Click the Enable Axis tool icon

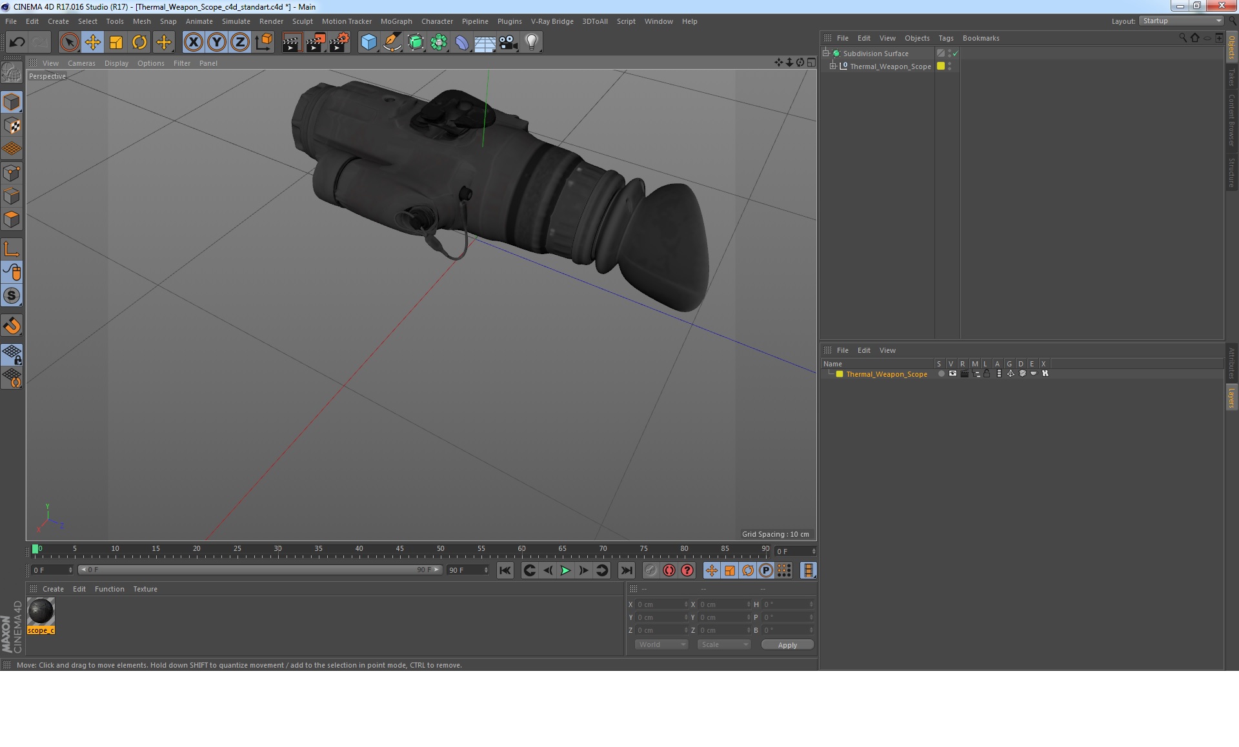pos(12,249)
